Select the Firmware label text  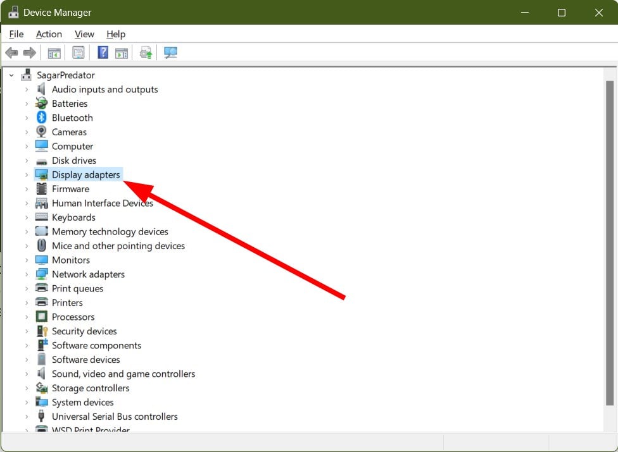tap(70, 189)
